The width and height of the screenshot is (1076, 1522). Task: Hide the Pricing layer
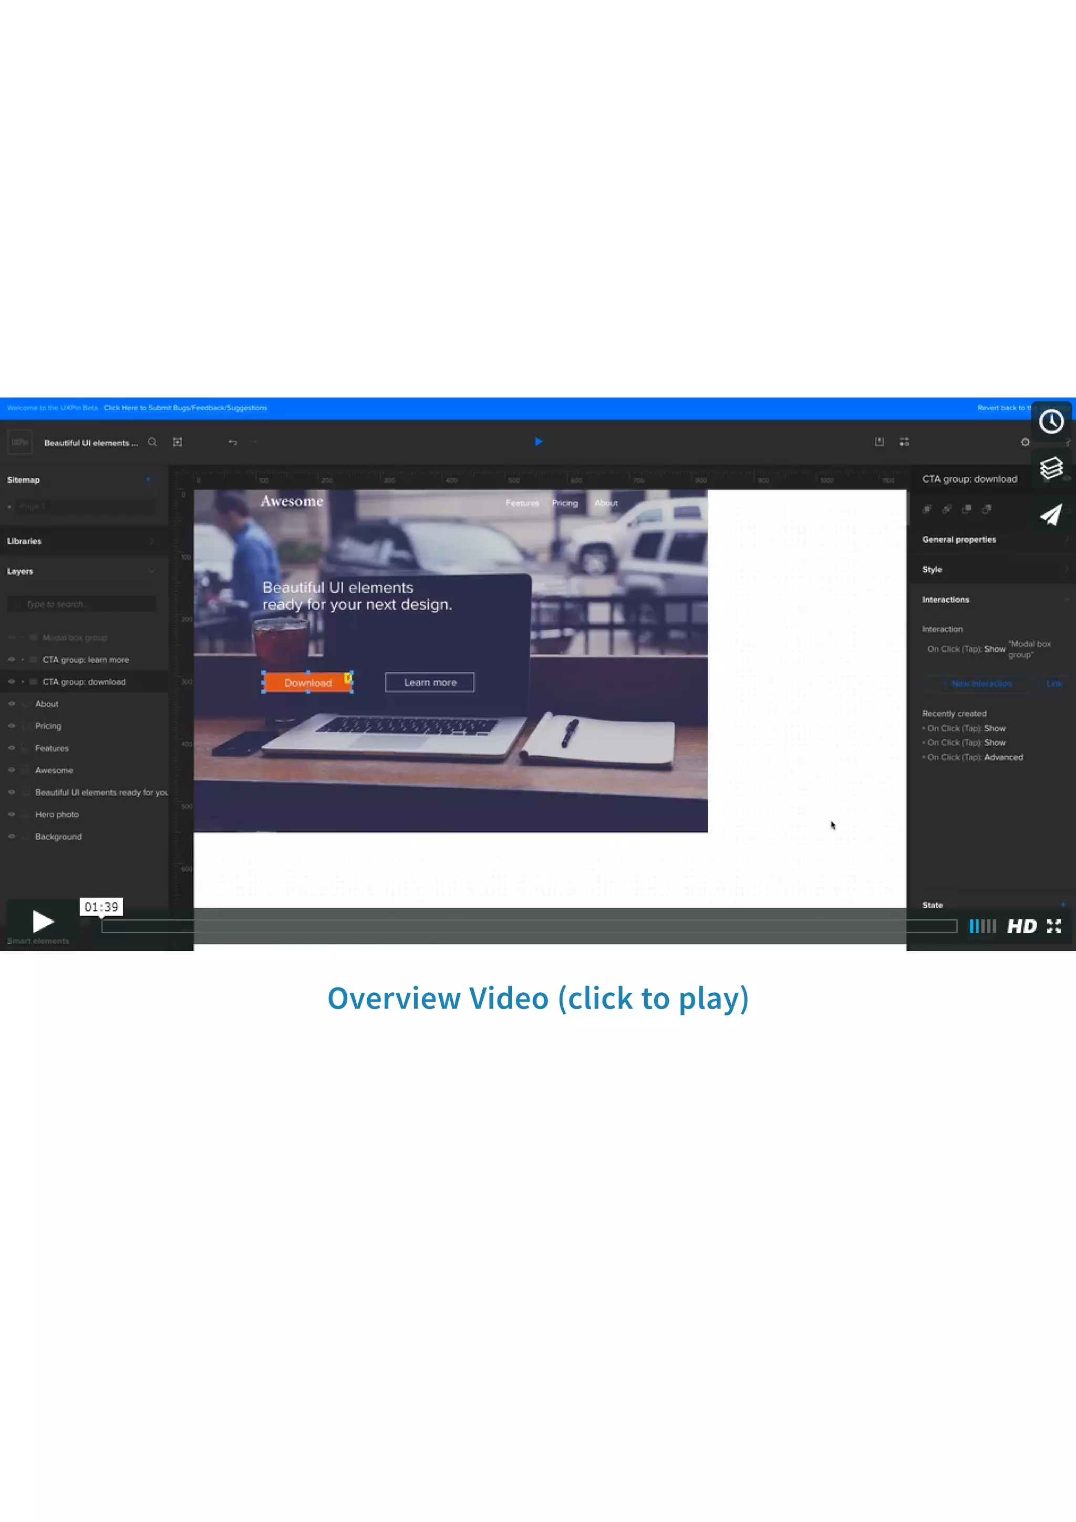tap(11, 726)
